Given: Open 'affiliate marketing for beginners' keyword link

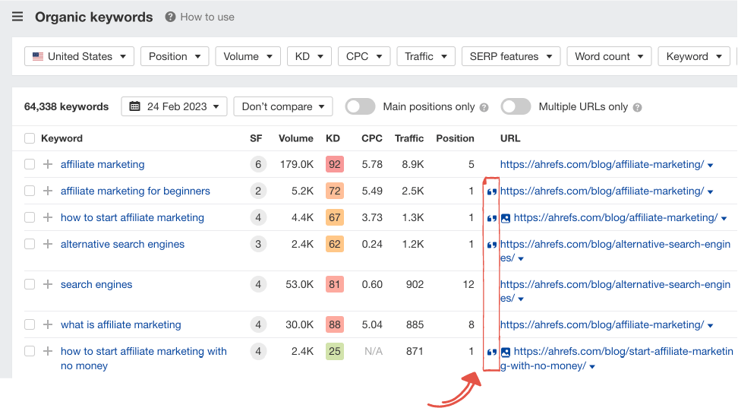Looking at the screenshot, I should tap(135, 191).
